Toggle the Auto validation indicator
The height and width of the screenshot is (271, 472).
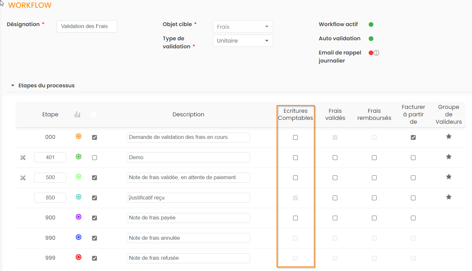(x=371, y=39)
